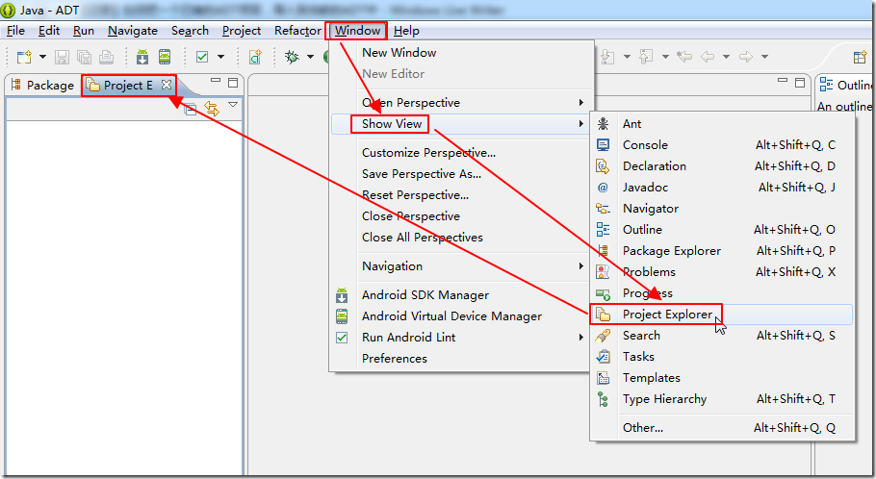
Task: Open the Edit menu
Action: (x=48, y=31)
